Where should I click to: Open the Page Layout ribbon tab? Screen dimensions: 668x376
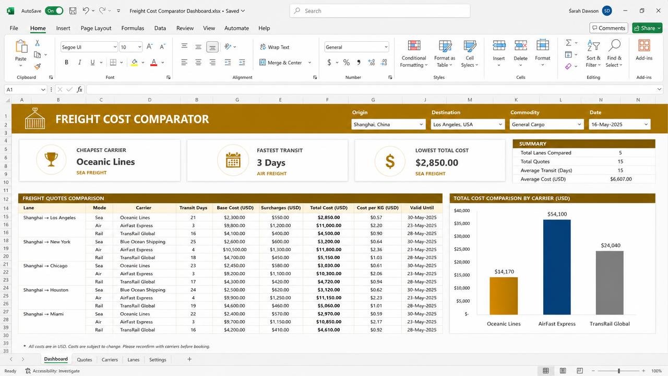(96, 28)
